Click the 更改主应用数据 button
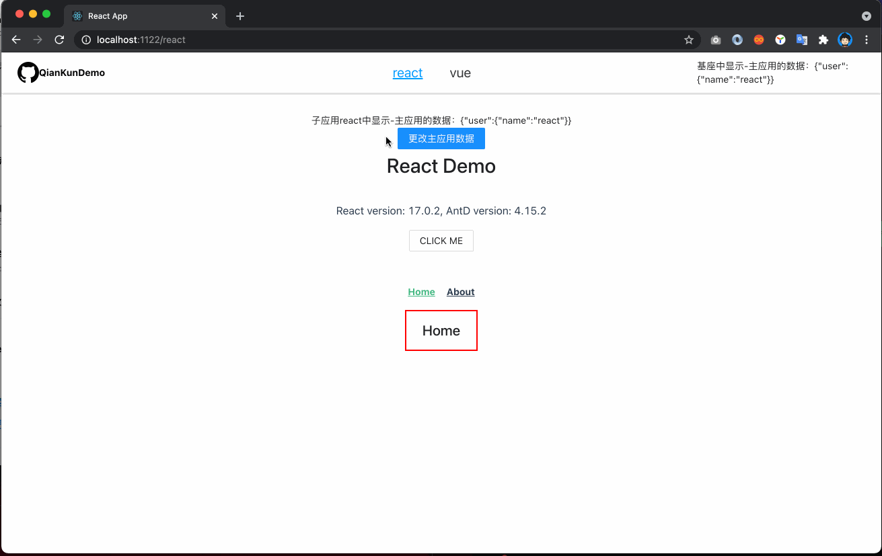 pos(441,138)
